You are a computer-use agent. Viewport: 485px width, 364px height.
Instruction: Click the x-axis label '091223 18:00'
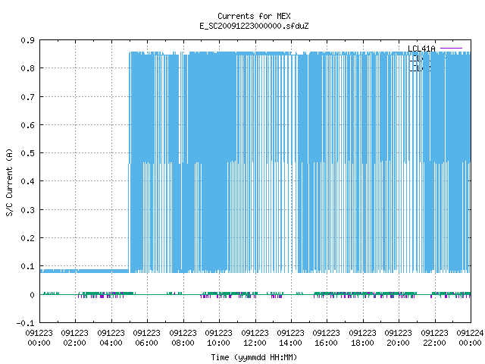pos(362,338)
